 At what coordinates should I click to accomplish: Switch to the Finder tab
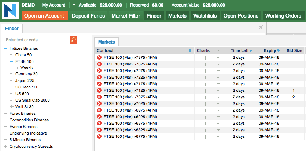12,29
